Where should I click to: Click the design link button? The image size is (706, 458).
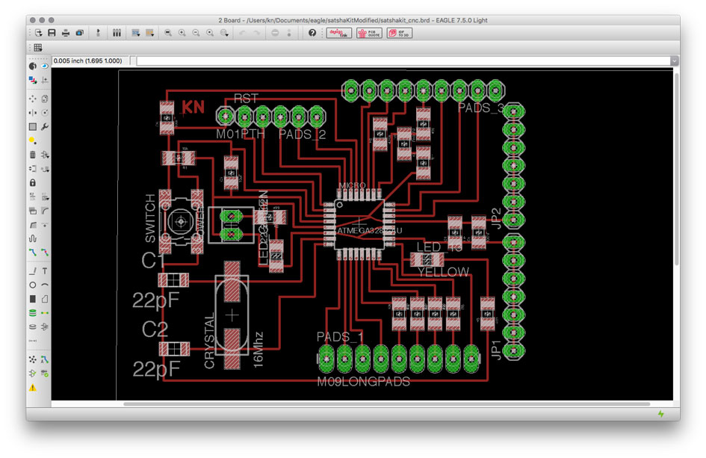click(339, 33)
